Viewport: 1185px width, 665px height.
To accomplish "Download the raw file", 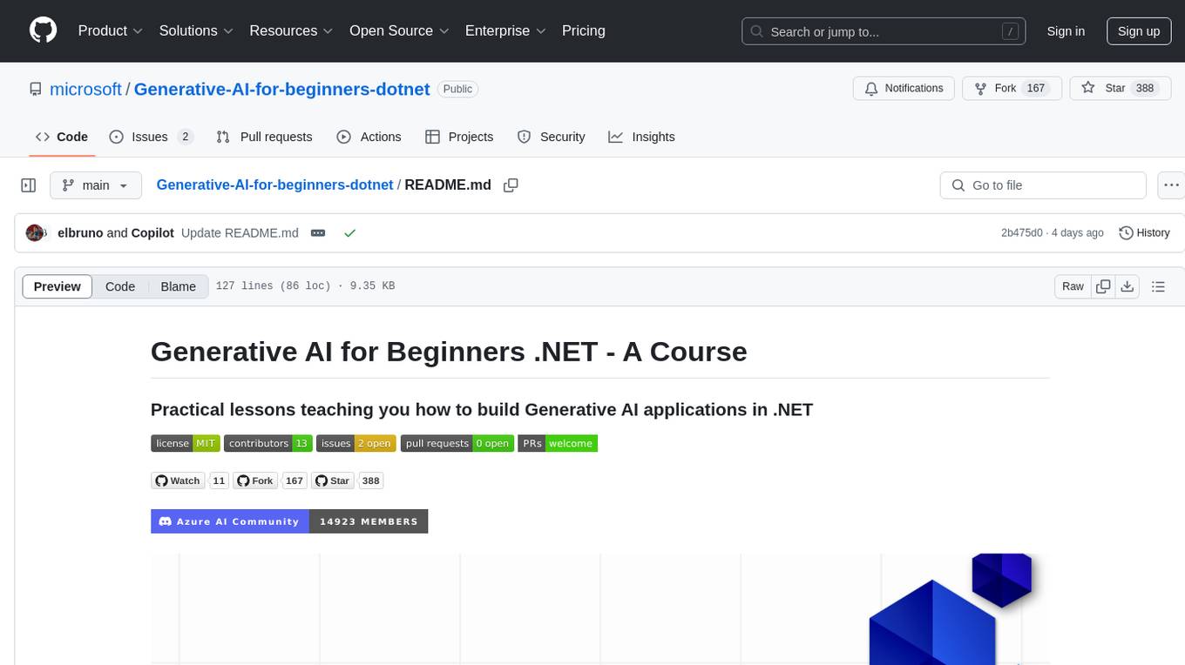I will point(1127,286).
